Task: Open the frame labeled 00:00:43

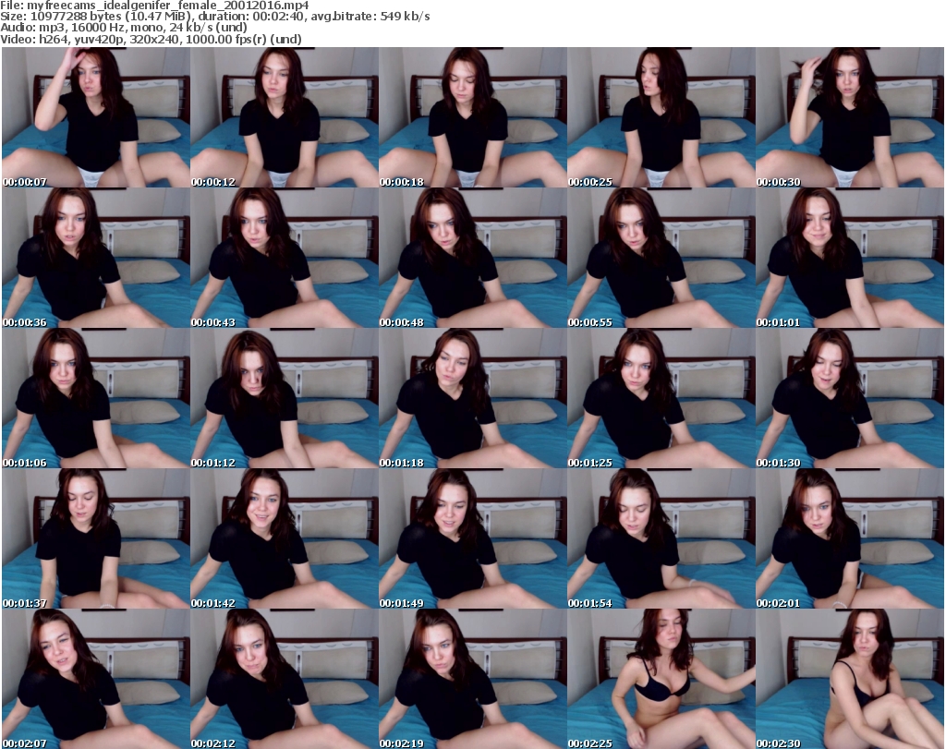Action: tap(285, 258)
